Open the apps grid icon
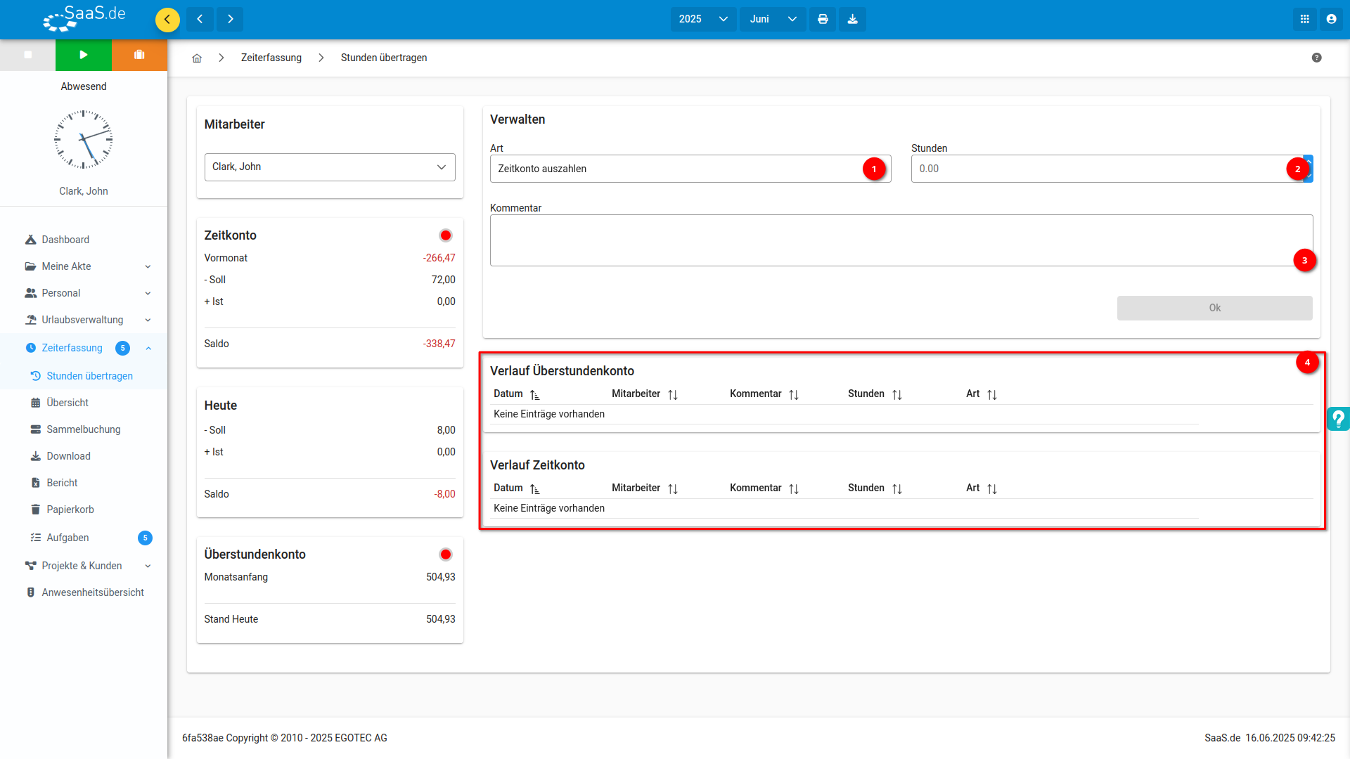The image size is (1350, 759). 1304,19
